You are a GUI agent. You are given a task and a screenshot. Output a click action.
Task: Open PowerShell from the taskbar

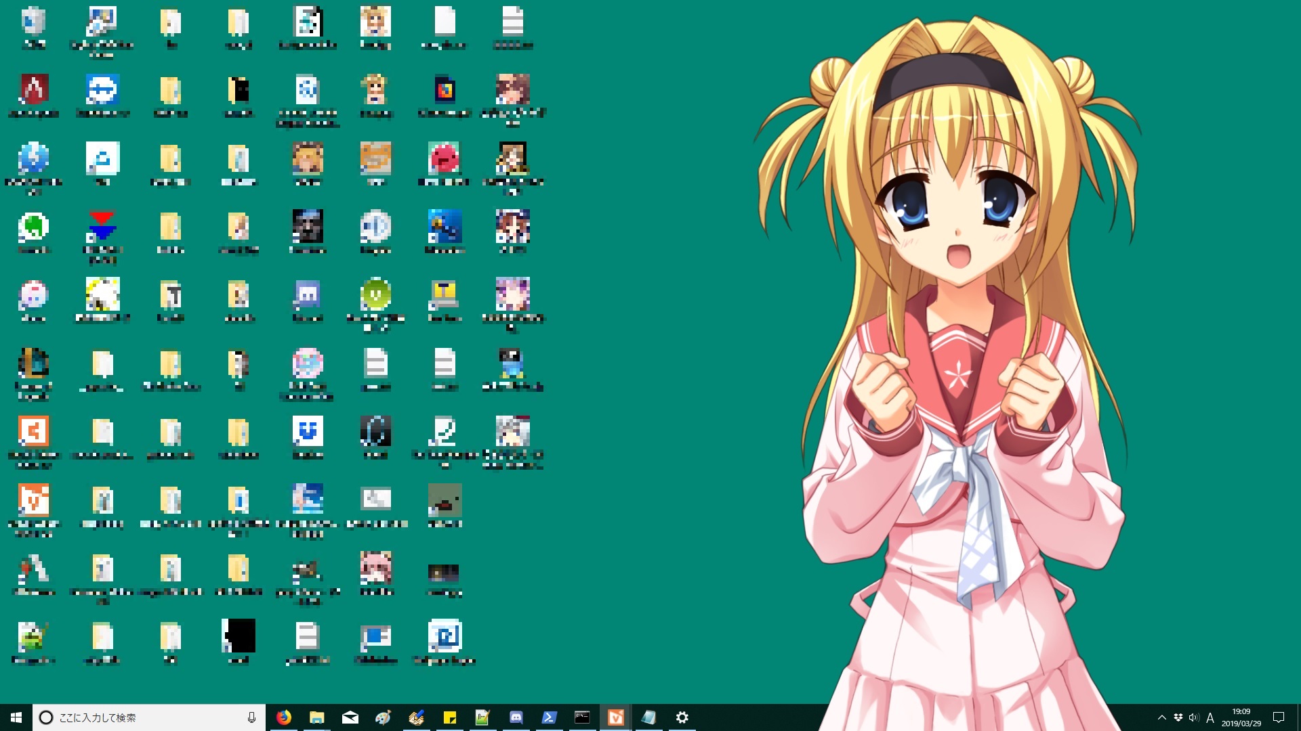[x=549, y=717]
